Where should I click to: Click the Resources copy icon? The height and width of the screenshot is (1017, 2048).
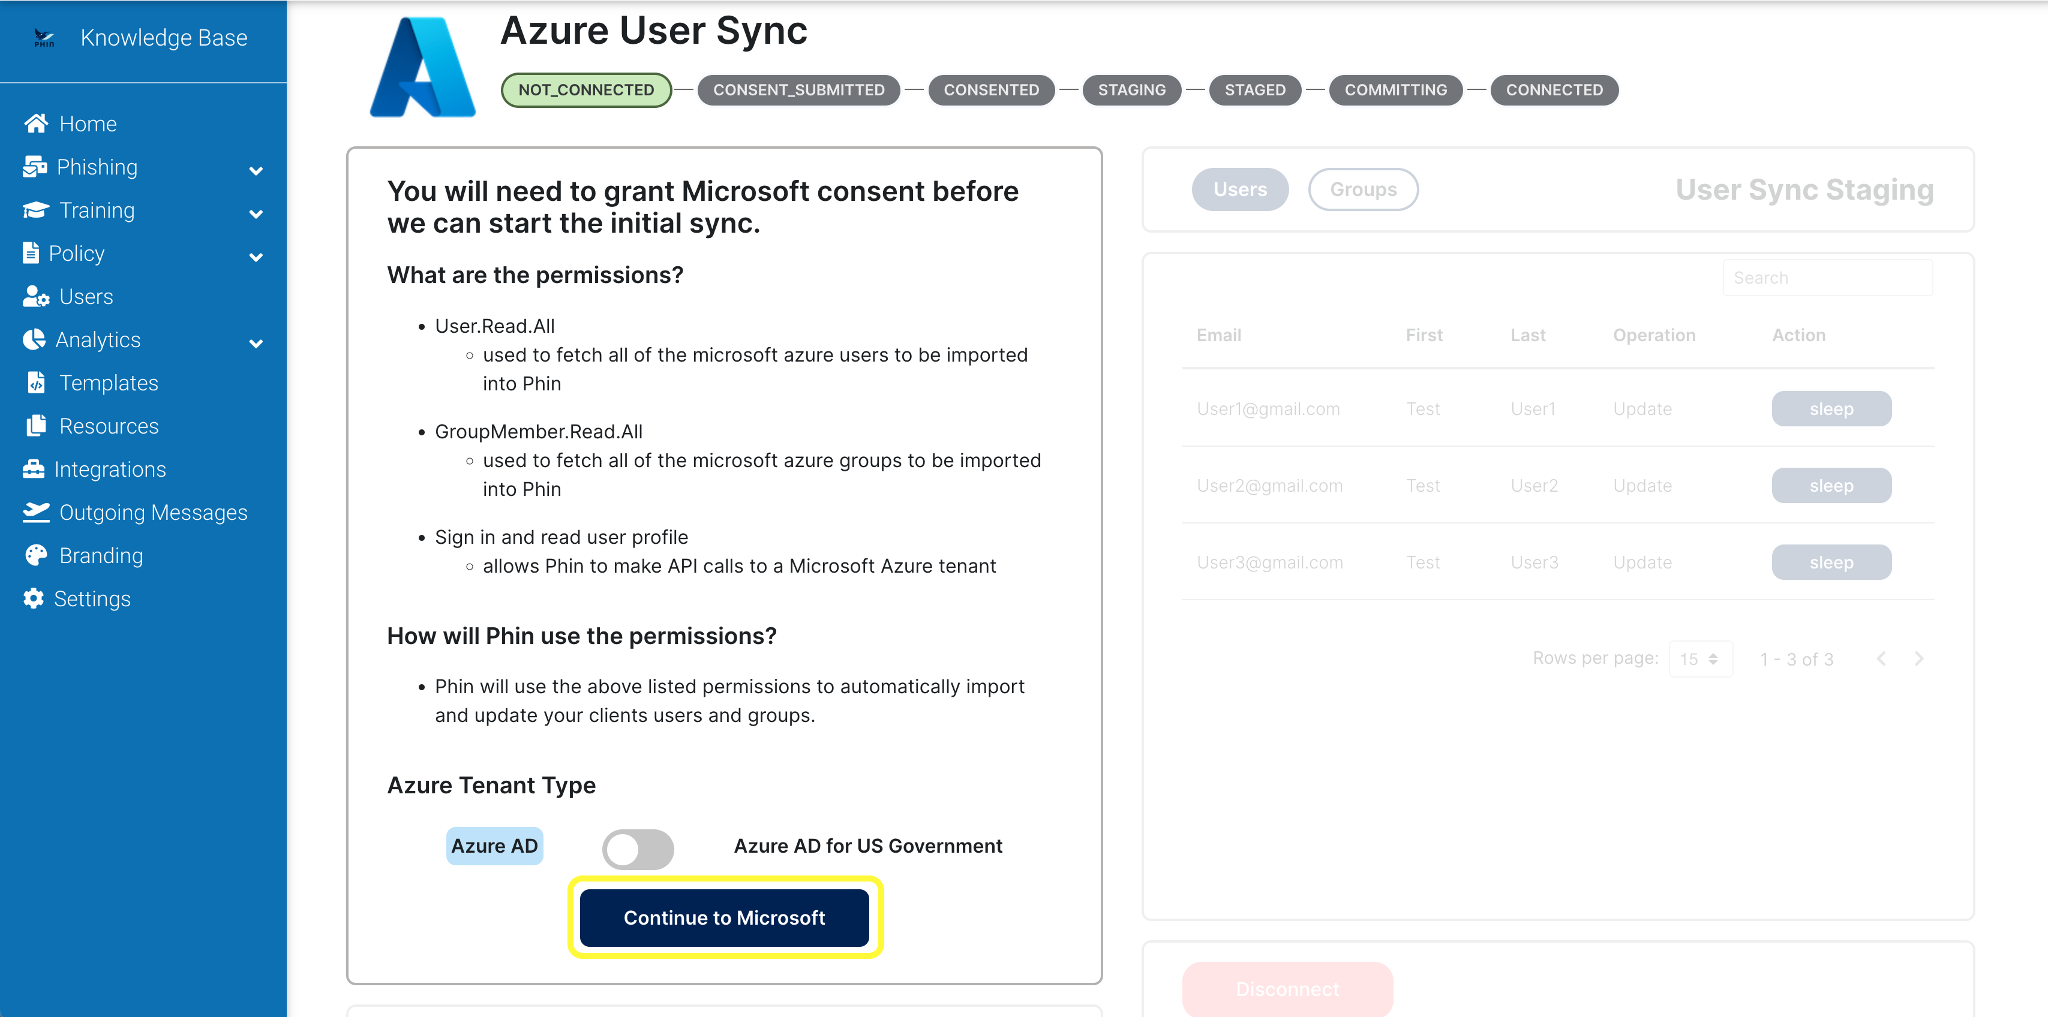click(x=37, y=425)
